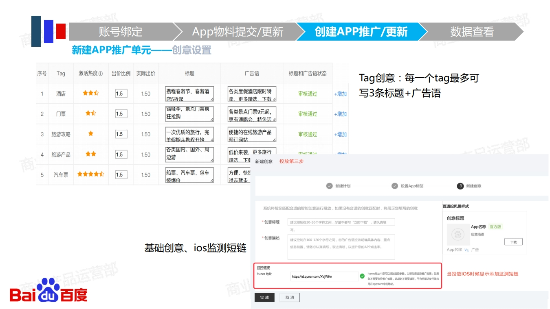Click +增加 link in the 旅游攻略 row

coord(341,135)
